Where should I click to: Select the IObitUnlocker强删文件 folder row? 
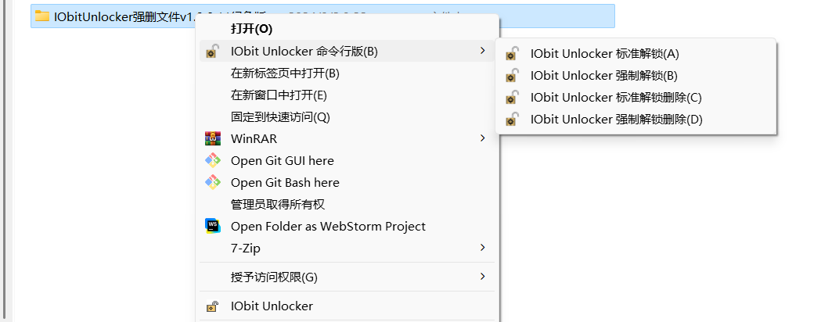point(110,16)
